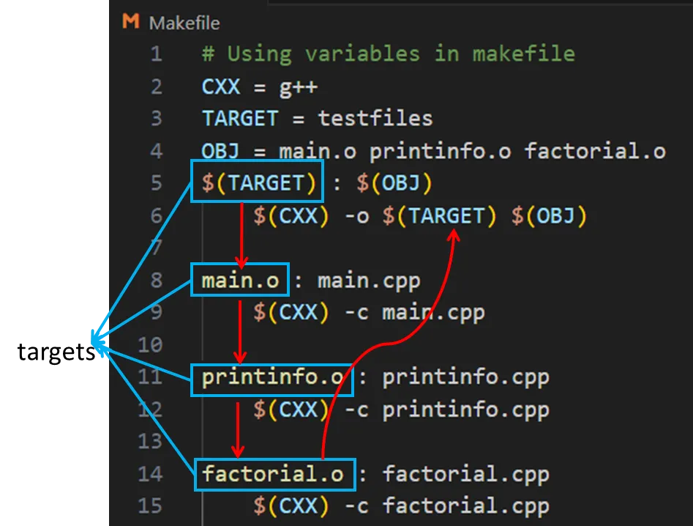This screenshot has height=526, width=693.
Task: Click the boxed $(TARGET) rule name
Action: (257, 183)
